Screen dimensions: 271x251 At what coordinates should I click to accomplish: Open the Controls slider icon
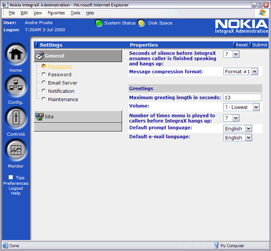pos(16,118)
